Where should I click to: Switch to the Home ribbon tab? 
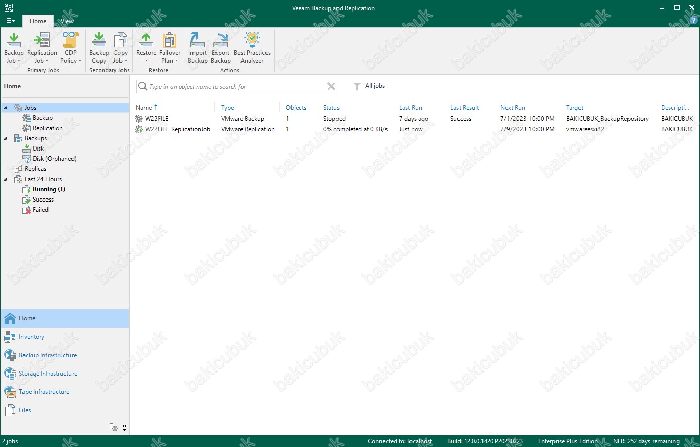(38, 21)
